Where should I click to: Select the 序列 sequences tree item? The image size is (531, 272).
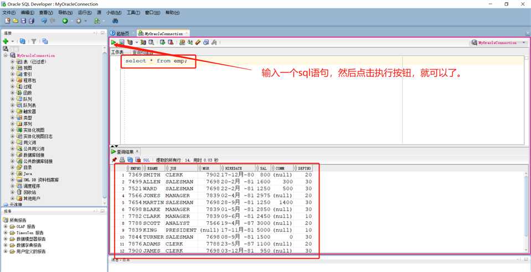[28, 124]
